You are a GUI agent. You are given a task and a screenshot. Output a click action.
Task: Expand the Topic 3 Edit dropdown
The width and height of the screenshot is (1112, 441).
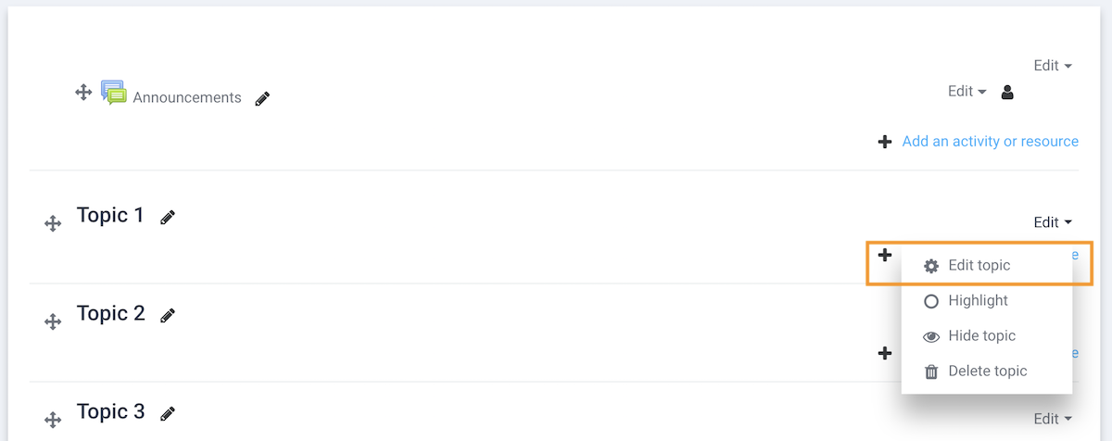tap(1053, 419)
